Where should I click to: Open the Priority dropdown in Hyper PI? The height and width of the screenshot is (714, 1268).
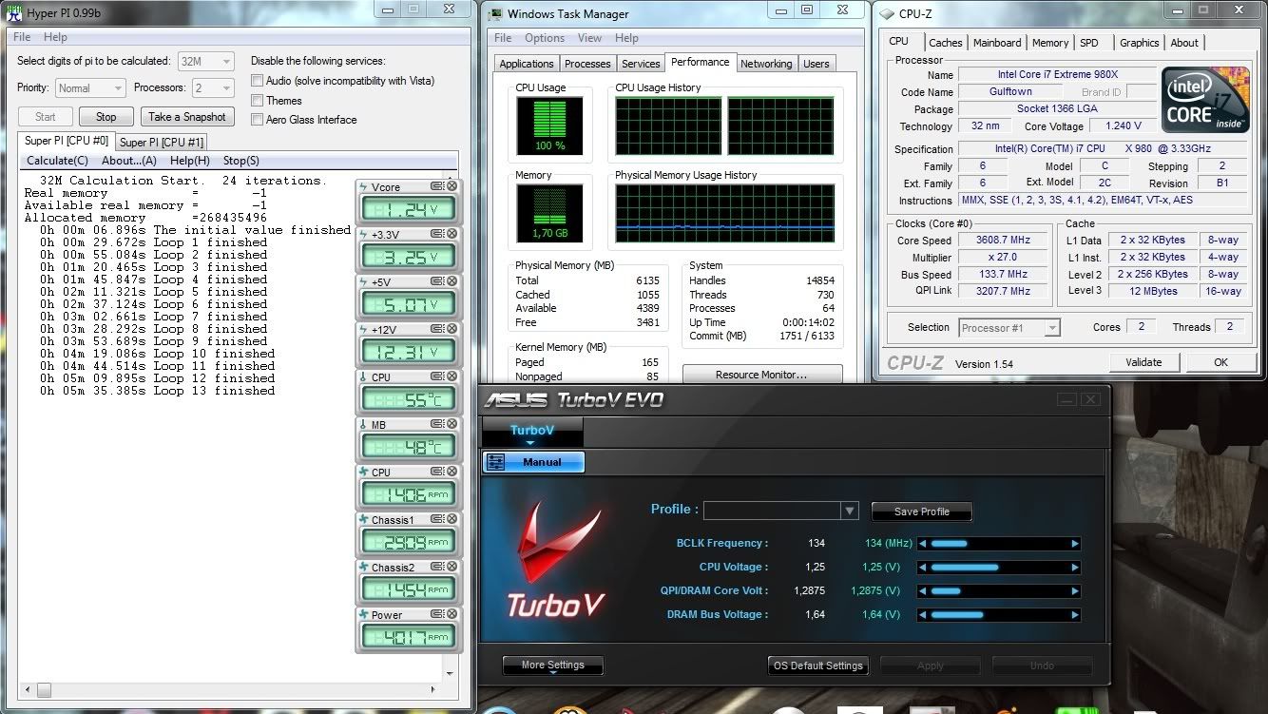[x=90, y=87]
